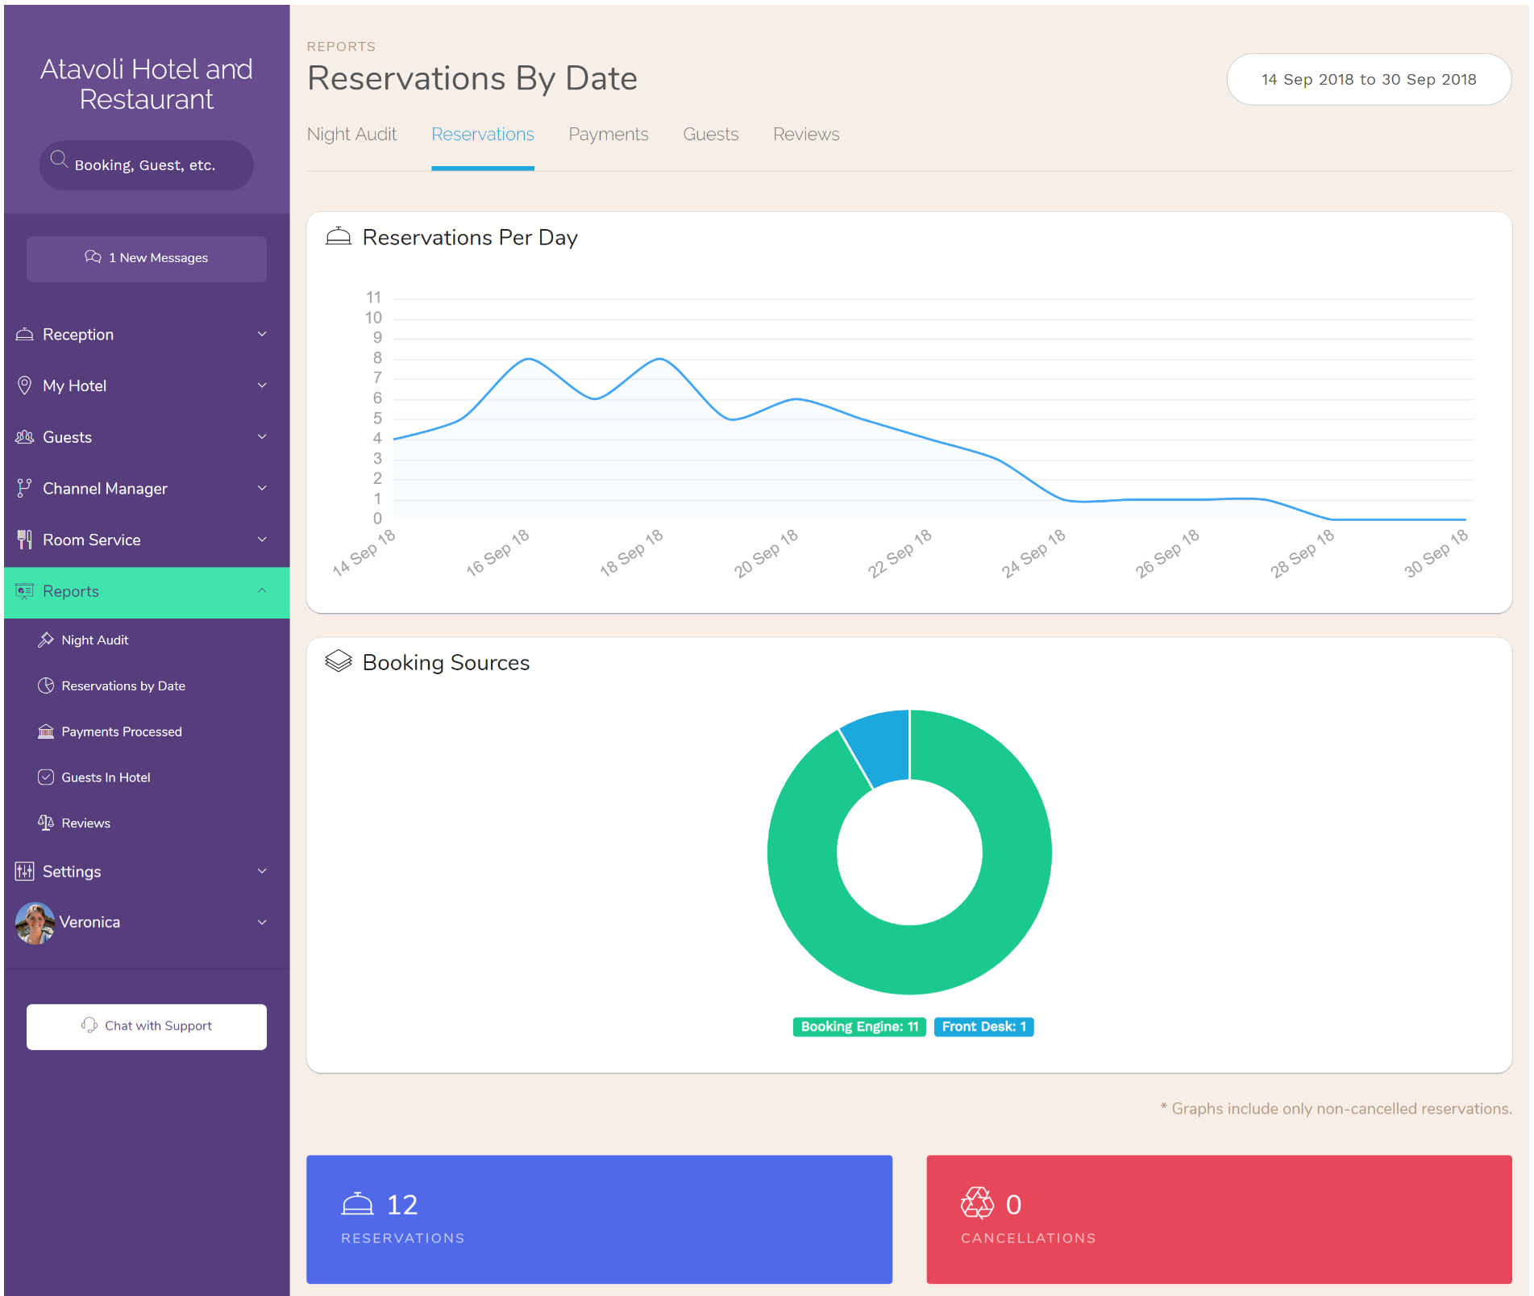
Task: Click the Front Desk: 1 legend badge
Action: pos(983,1027)
